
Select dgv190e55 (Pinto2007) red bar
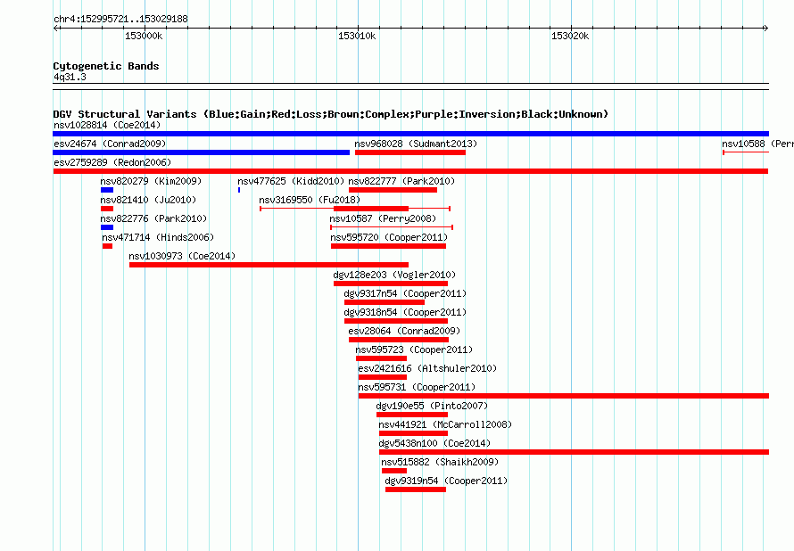[412, 415]
